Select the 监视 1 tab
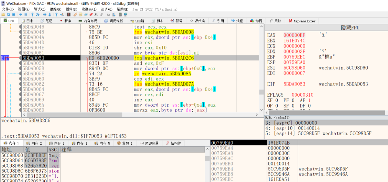388x182 pixels. pos(125,143)
